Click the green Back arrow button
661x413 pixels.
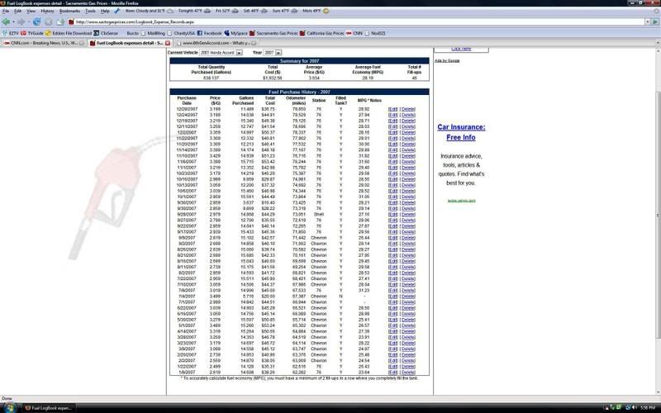pos(6,22)
